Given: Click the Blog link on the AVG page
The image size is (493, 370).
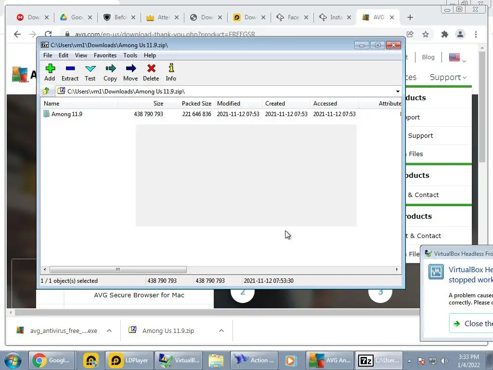Looking at the screenshot, I should [x=428, y=57].
